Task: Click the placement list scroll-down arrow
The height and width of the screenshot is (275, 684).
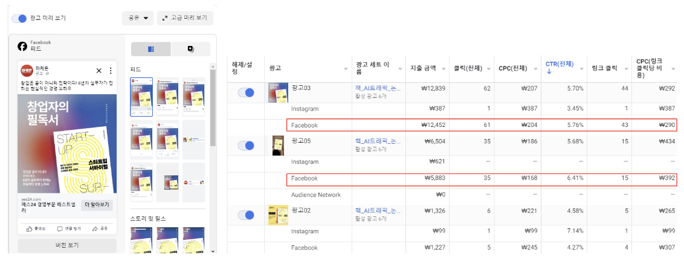Action: pos(213,251)
